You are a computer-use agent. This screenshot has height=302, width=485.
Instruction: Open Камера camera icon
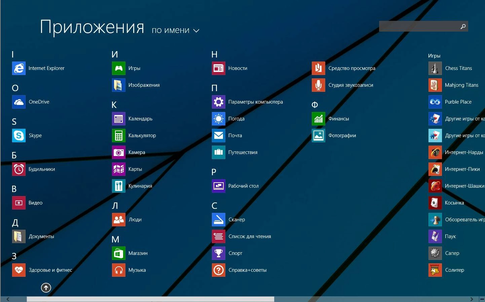pyautogui.click(x=119, y=152)
